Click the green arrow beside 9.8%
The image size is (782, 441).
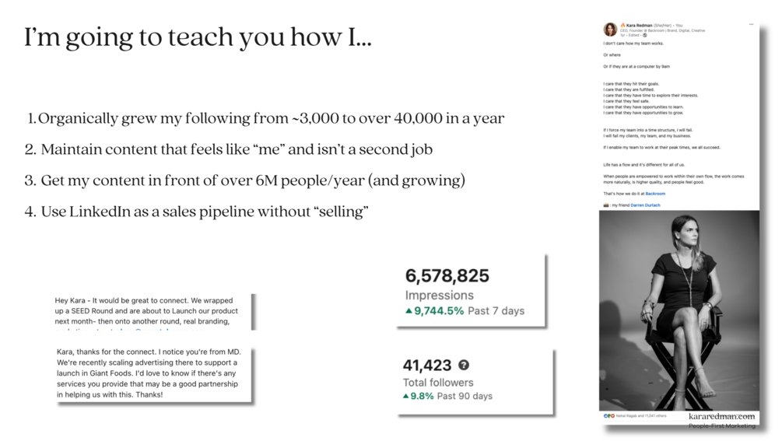coord(406,396)
